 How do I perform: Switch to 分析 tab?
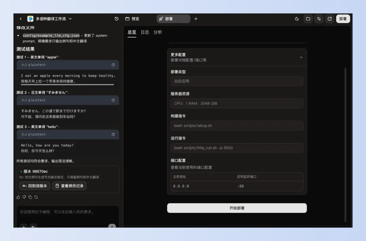coord(158,32)
